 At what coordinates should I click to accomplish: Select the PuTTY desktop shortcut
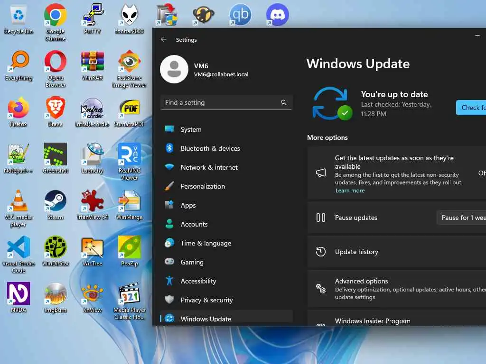92,19
